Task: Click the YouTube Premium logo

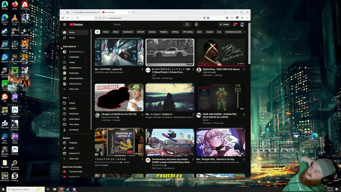Action: pyautogui.click(x=76, y=25)
